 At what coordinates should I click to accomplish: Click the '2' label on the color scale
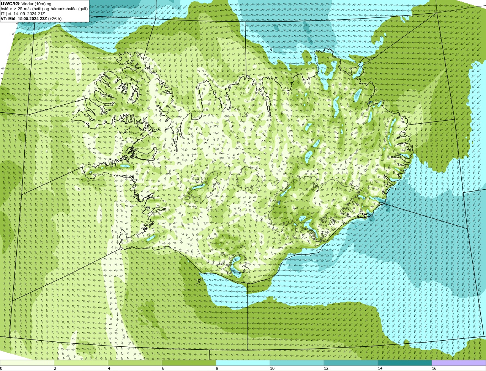pos(55,368)
